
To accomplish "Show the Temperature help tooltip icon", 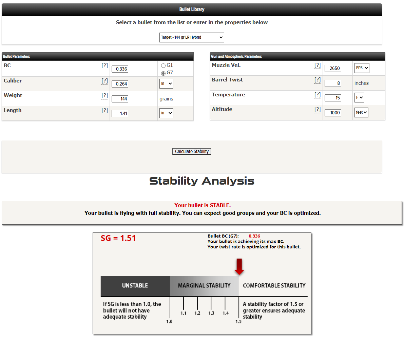I will [318, 95].
